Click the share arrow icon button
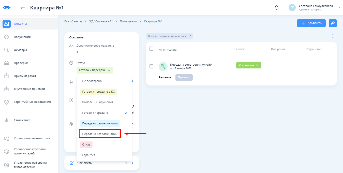The width and height of the screenshot is (343, 173). [x=333, y=23]
